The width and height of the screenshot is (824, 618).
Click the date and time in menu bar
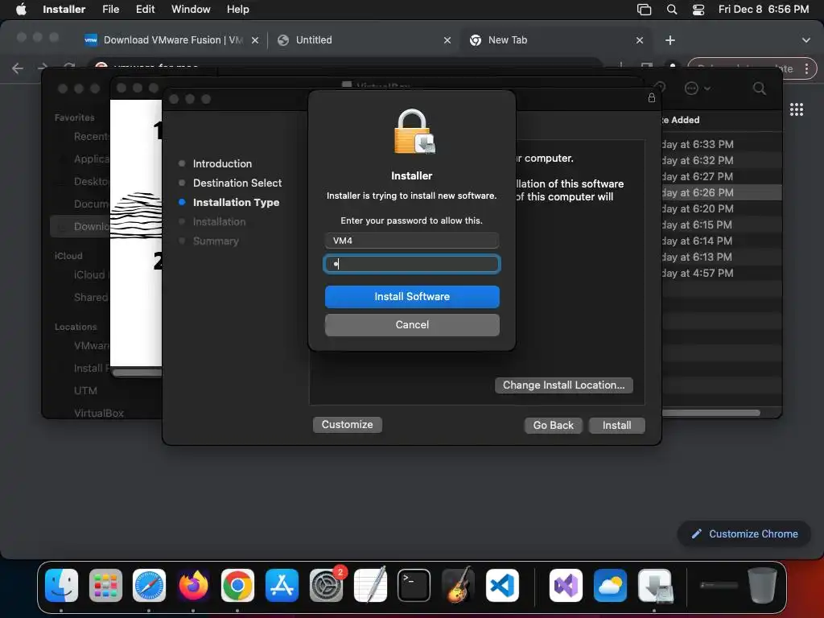point(764,9)
